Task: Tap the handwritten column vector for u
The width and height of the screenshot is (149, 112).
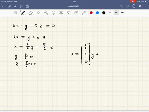Action: point(85,54)
